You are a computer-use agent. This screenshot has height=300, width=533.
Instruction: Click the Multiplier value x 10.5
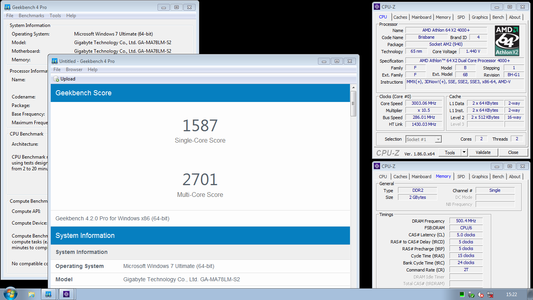coord(424,111)
